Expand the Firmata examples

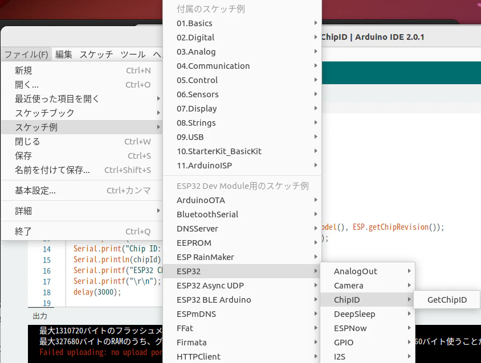pos(242,343)
